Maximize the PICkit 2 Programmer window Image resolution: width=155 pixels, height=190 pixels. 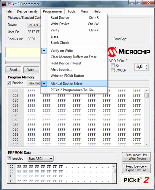click(139, 3)
